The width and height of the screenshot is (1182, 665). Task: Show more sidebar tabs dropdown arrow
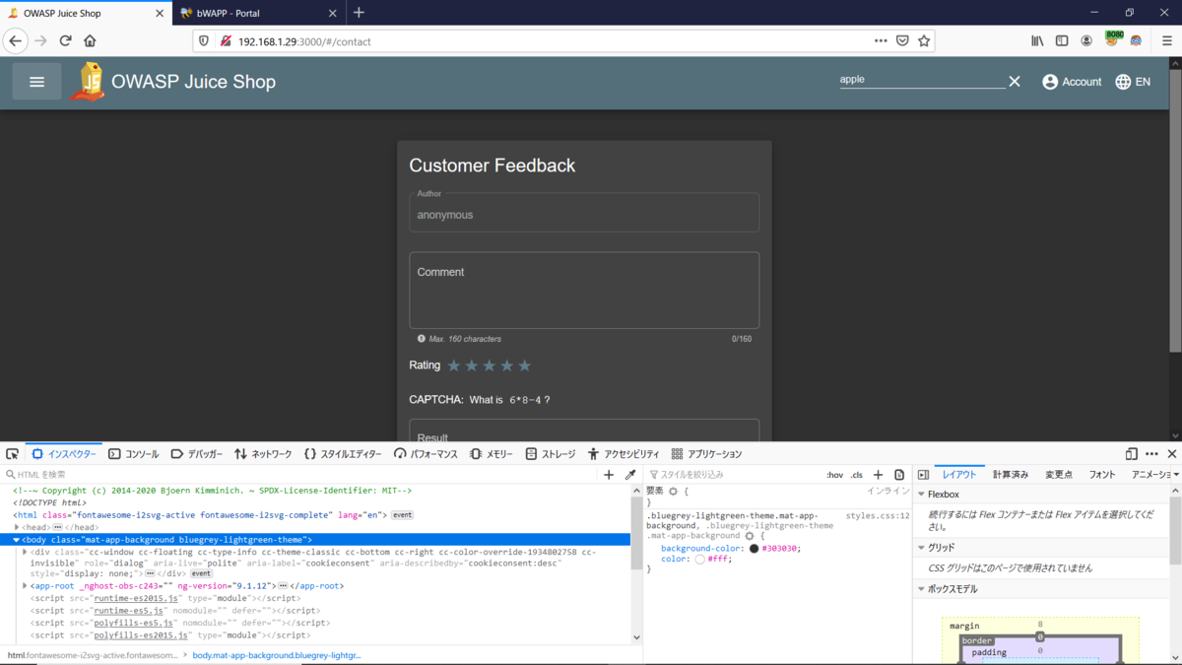click(x=1177, y=475)
